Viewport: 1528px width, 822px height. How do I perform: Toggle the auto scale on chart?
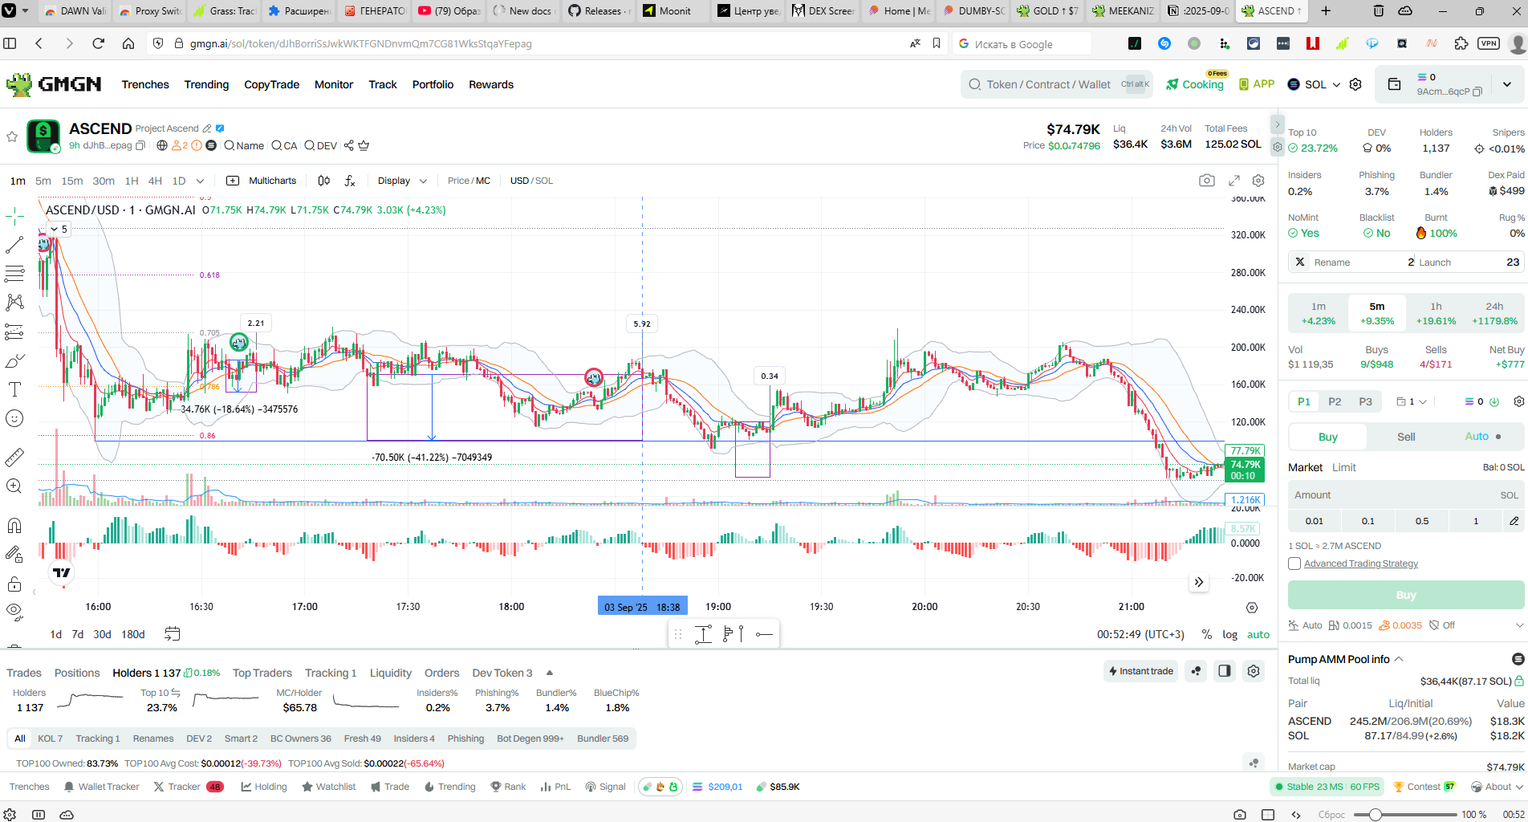pos(1258,634)
